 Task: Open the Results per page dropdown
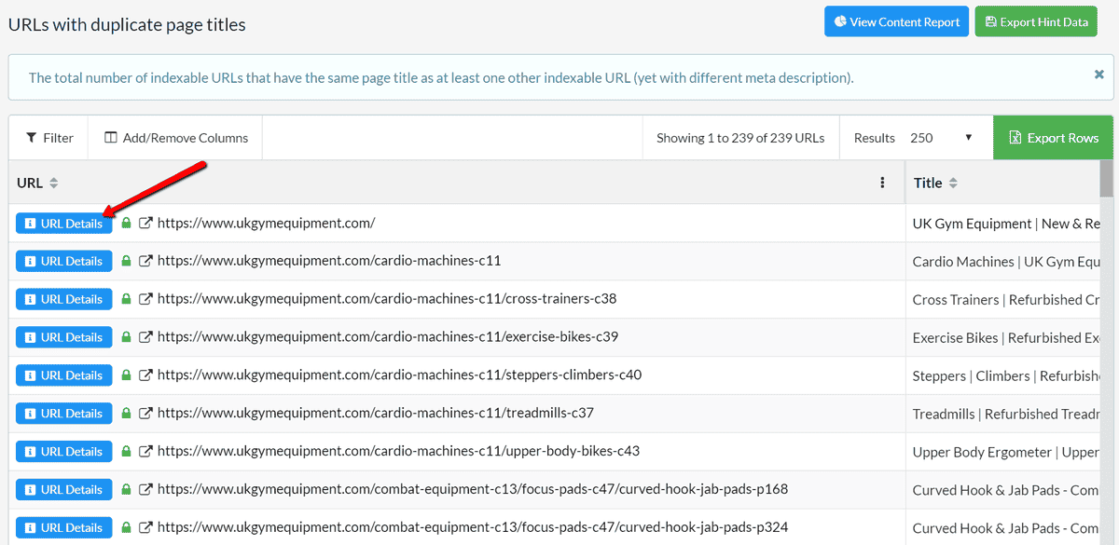click(940, 138)
